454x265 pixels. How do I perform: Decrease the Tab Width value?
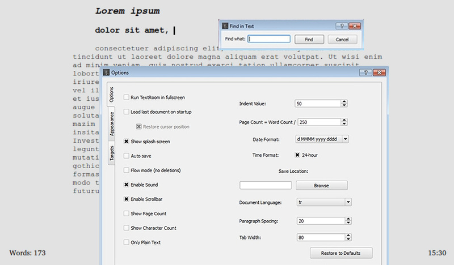point(348,240)
